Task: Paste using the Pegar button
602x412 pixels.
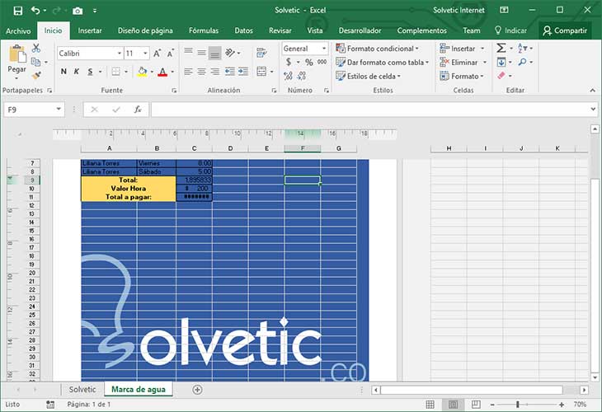Action: point(16,61)
